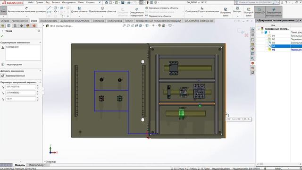Click Move Entities (Переместить объекты)
Image resolution: width=302 pixels, height=170 pixels.
point(158,16)
